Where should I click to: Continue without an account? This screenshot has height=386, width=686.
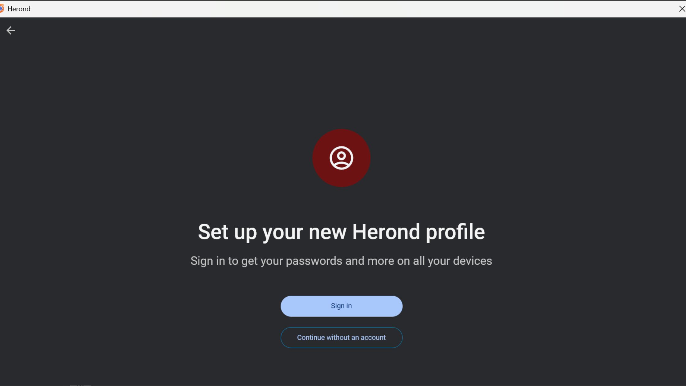pos(341,338)
